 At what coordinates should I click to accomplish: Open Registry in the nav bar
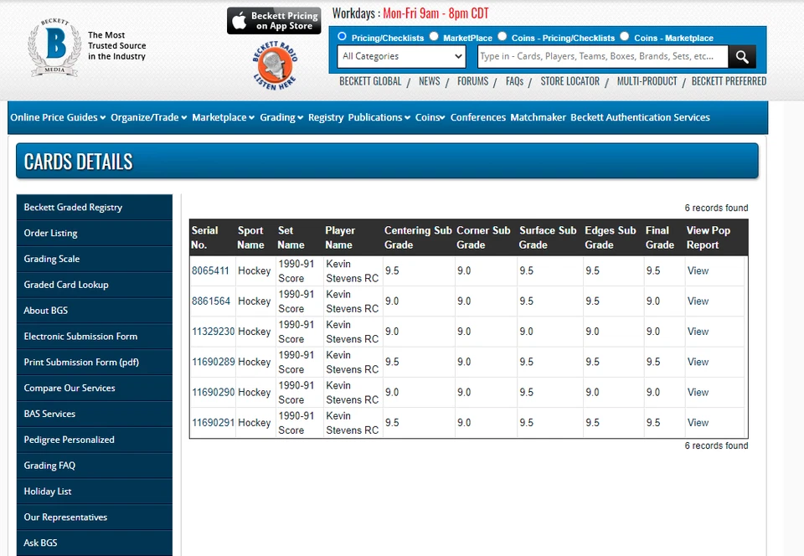click(326, 117)
